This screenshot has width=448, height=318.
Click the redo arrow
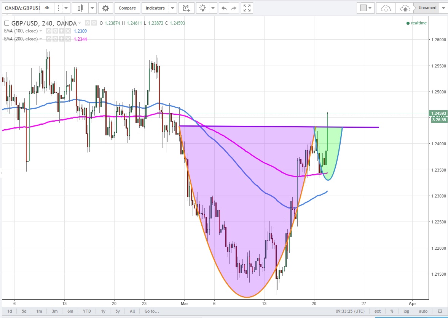234,8
